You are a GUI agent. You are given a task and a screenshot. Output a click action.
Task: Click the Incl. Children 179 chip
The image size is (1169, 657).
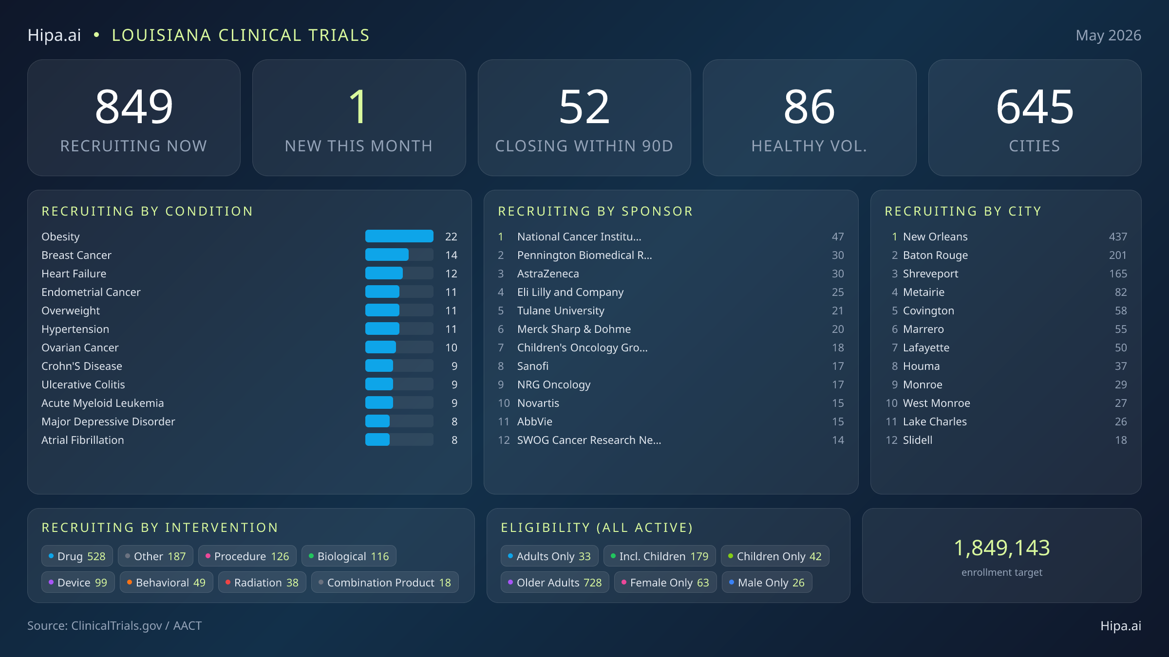point(660,556)
